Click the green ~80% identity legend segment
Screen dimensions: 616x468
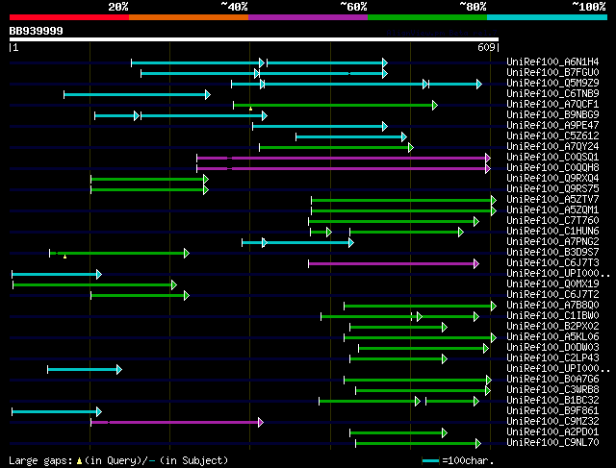[x=427, y=17]
